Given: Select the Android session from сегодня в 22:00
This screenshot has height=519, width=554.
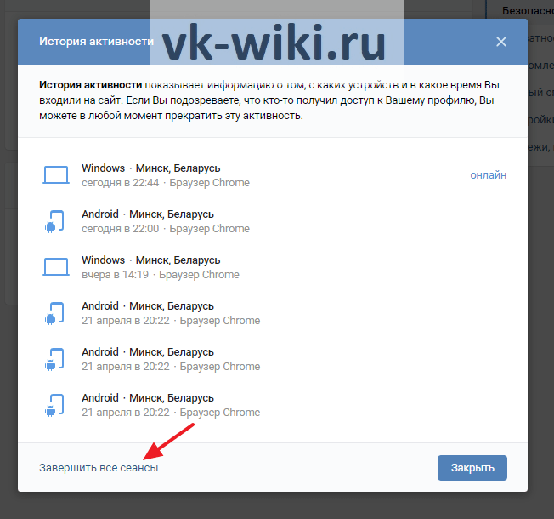Looking at the screenshot, I should 273,221.
